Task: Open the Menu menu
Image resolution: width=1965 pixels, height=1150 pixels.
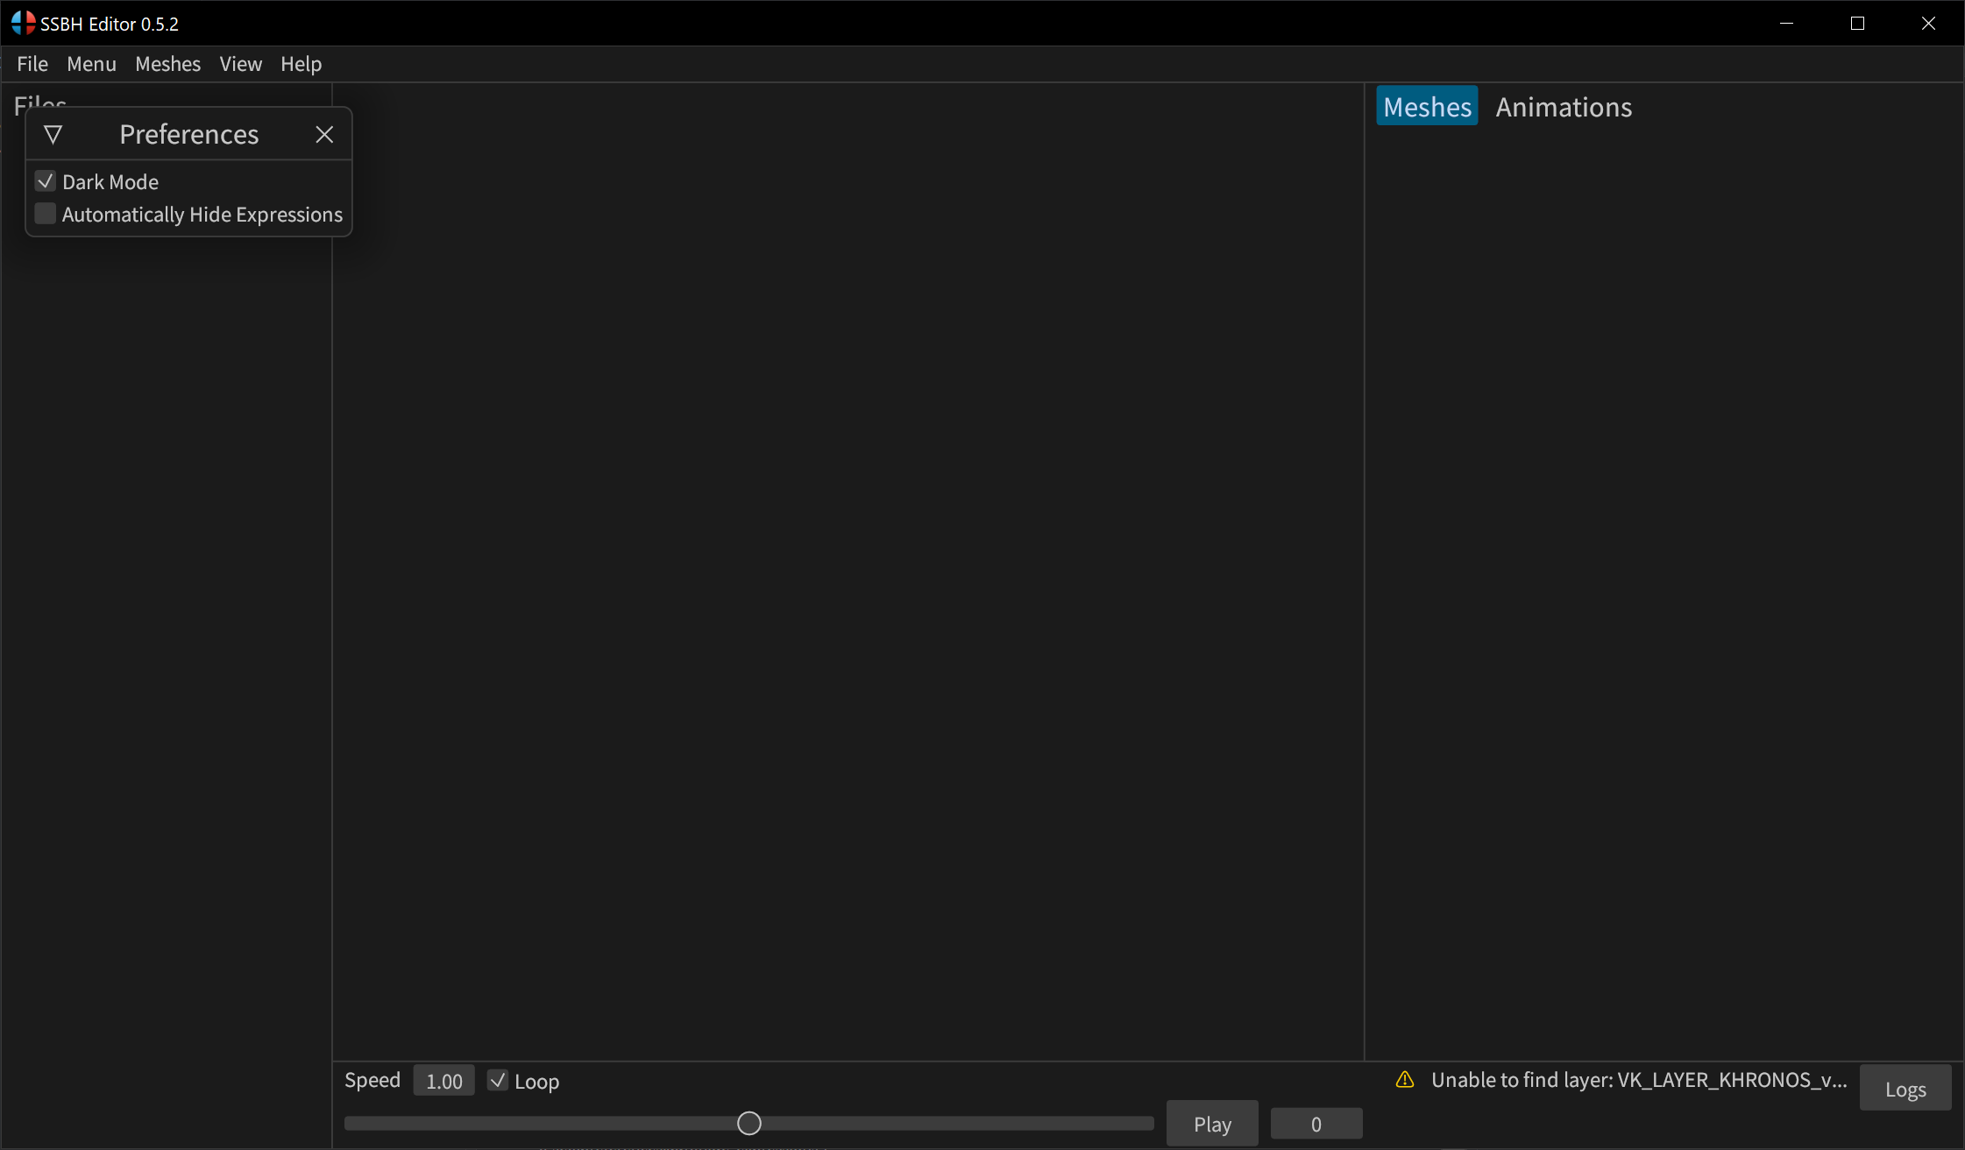Action: [x=91, y=64]
